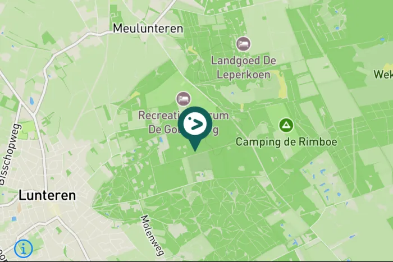Image resolution: width=393 pixels, height=262 pixels.
Task: Click the yellow patch right of Leperkoen label
Action: [x=282, y=84]
